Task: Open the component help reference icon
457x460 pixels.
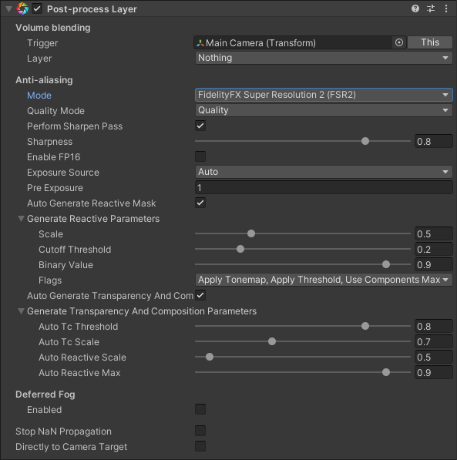Action: pos(415,8)
